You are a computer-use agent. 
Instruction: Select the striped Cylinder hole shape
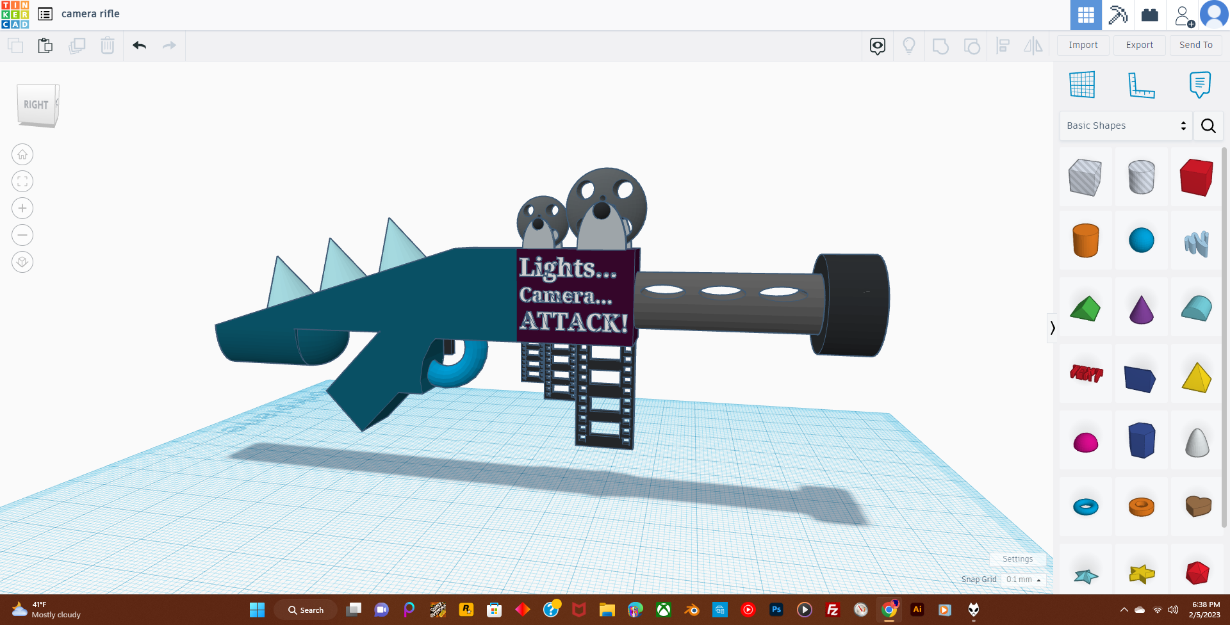pyautogui.click(x=1141, y=177)
